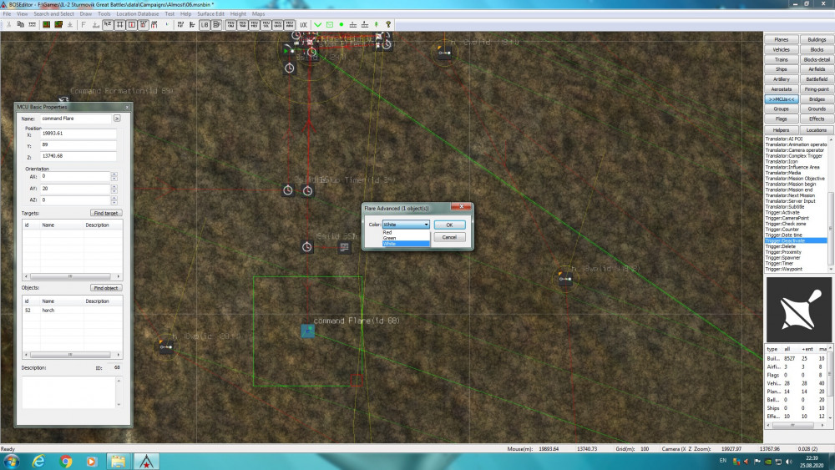The image size is (835, 470).
Task: Increase the AY orientation spinner value
Action: tap(114, 186)
